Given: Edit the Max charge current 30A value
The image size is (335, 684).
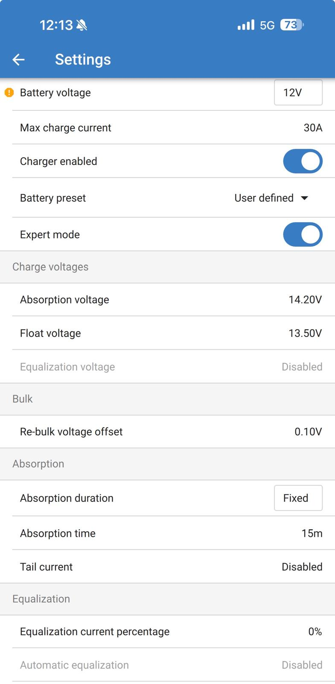Looking at the screenshot, I should click(x=312, y=128).
